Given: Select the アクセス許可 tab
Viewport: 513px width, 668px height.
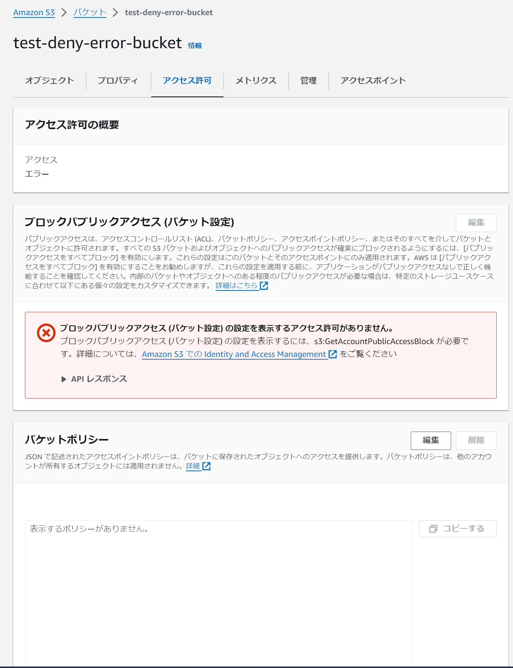Looking at the screenshot, I should (x=187, y=80).
